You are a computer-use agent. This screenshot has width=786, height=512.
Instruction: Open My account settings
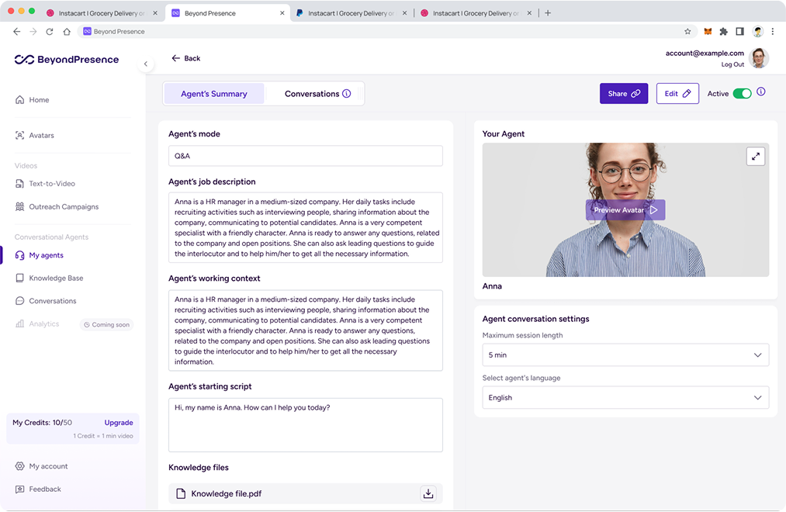pos(41,466)
